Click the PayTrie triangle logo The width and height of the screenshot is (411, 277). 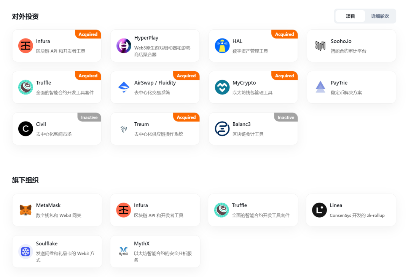(320, 87)
